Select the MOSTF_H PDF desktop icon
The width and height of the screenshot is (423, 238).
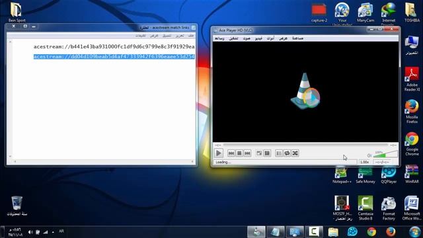pyautogui.click(x=342, y=208)
